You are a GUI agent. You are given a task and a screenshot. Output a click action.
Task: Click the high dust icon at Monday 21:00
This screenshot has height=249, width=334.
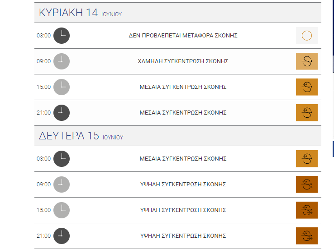click(306, 235)
